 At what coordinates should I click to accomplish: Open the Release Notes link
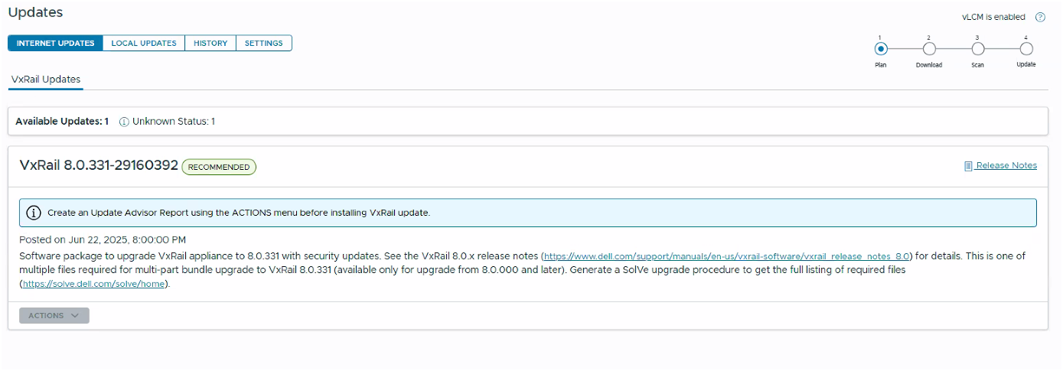(x=1006, y=165)
